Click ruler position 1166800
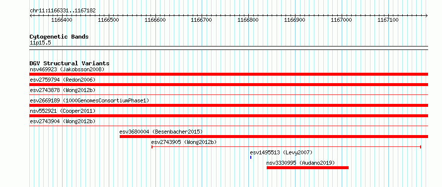The image size is (442, 187). point(248,20)
